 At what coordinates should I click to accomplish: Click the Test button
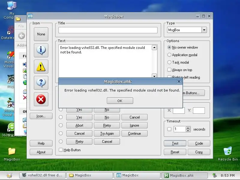(x=175, y=143)
